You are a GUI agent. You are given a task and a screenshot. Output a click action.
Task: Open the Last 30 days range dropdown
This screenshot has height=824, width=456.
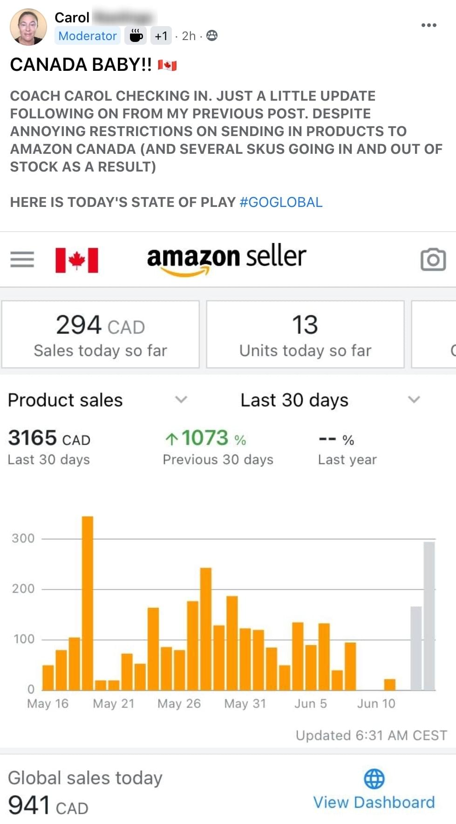tap(414, 399)
